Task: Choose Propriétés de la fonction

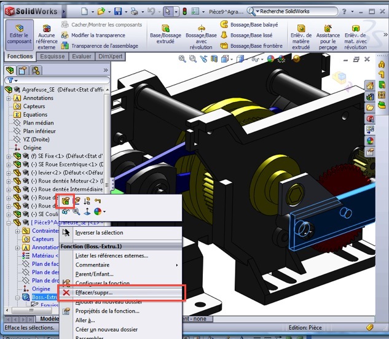Action: 108,311
